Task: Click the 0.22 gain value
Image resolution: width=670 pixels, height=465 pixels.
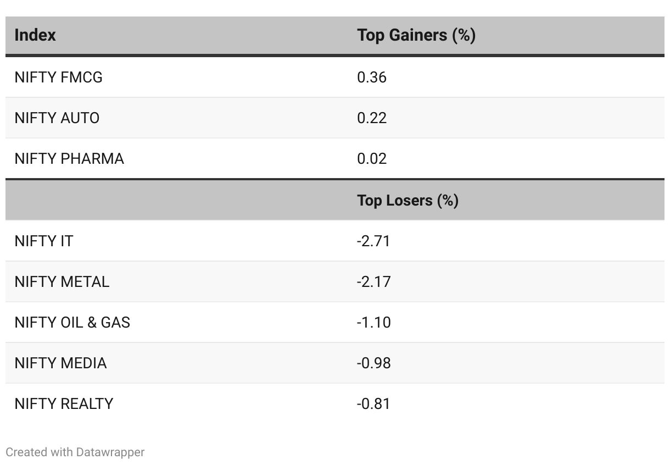Action: coord(372,118)
